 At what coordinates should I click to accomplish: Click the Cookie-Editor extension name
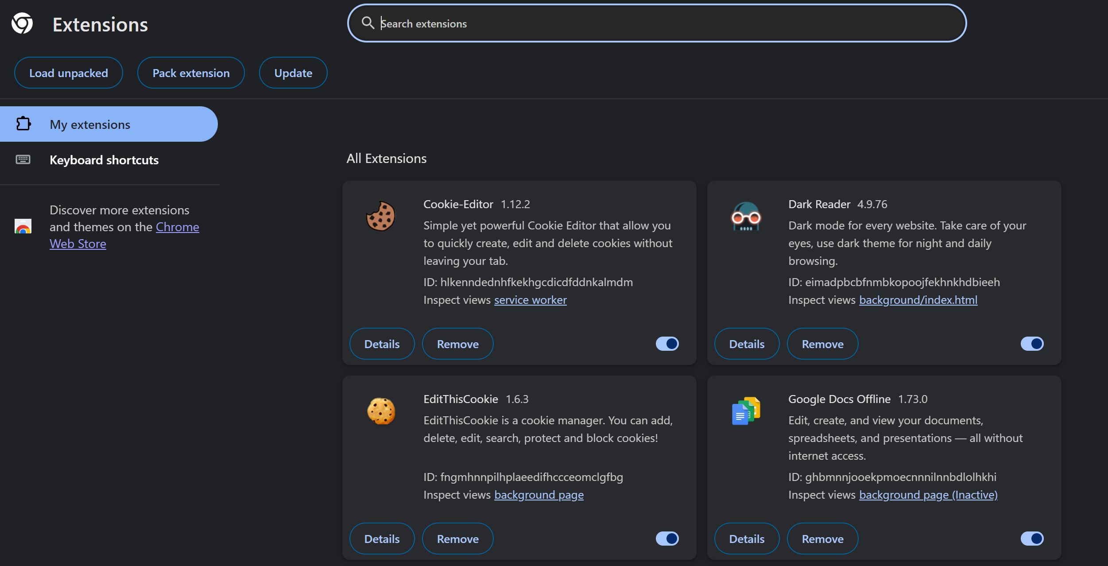(458, 204)
